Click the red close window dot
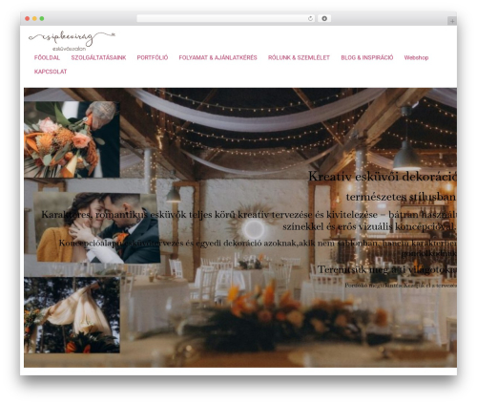The image size is (477, 404). pyautogui.click(x=28, y=19)
